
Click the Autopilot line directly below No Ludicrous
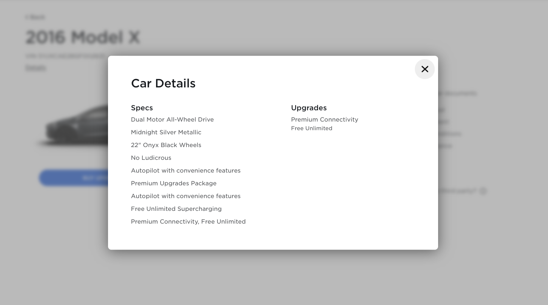[186, 171]
